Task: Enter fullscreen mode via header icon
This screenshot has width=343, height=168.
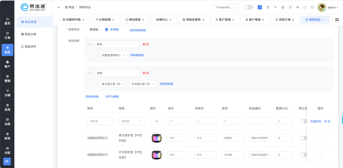Action: pos(305,7)
